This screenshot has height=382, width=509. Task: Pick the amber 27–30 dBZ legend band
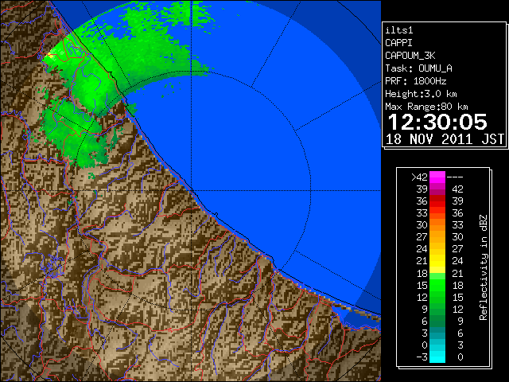[437, 237]
